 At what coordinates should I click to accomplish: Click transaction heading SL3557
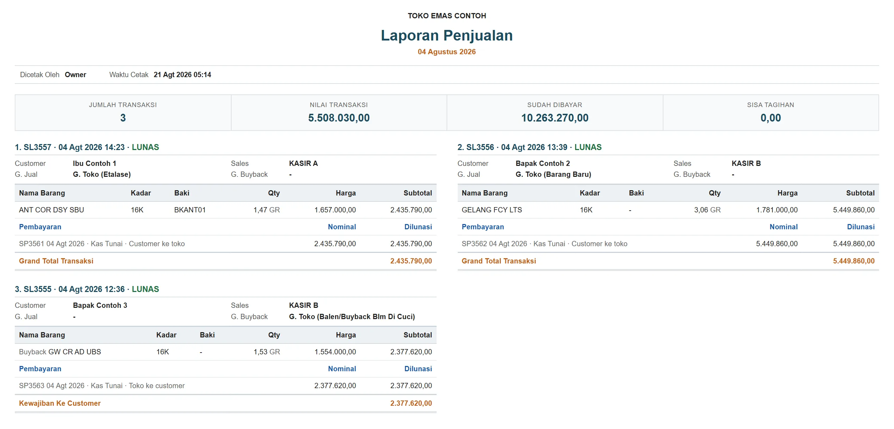coord(87,147)
